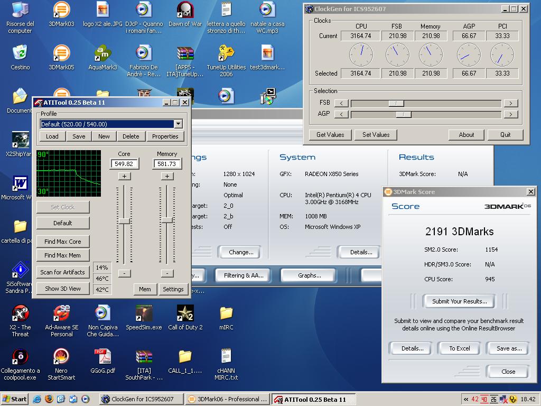Image resolution: width=541 pixels, height=406 pixels.
Task: Click the ClockGen FSB slider thumb
Action: [396, 103]
